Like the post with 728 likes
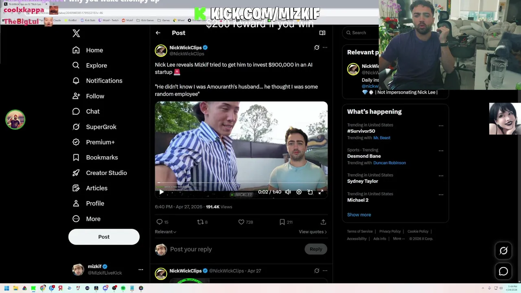Viewport: 521px width, 293px height. pyautogui.click(x=245, y=222)
